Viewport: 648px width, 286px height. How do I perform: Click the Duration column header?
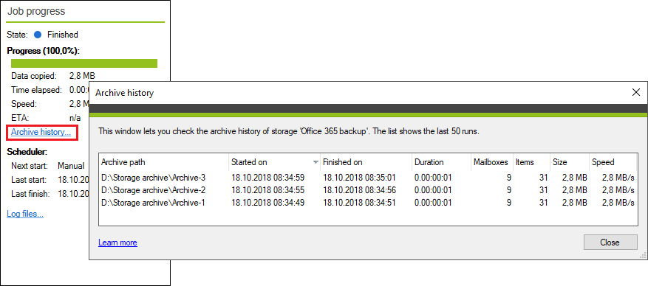pyautogui.click(x=441, y=162)
